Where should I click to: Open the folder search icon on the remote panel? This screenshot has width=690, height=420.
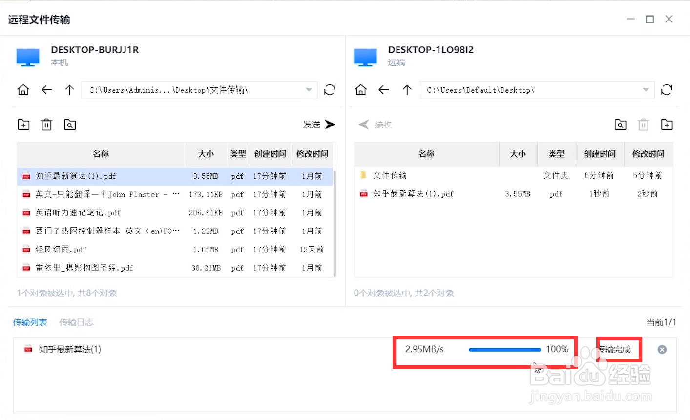coord(620,125)
